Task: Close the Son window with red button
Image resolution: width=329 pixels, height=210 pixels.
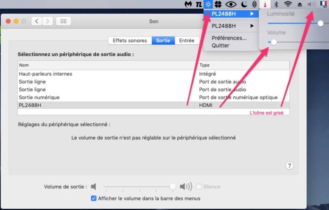Action: [x=8, y=21]
